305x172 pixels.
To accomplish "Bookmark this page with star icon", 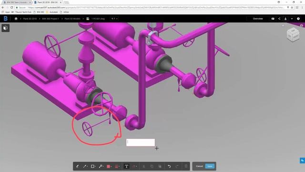I will pos(292,8).
